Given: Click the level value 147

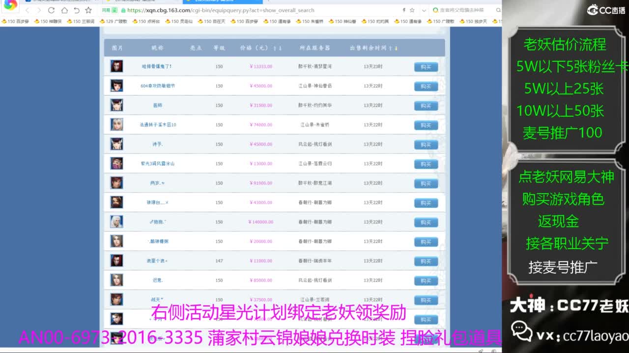Looking at the screenshot, I should pyautogui.click(x=219, y=261).
